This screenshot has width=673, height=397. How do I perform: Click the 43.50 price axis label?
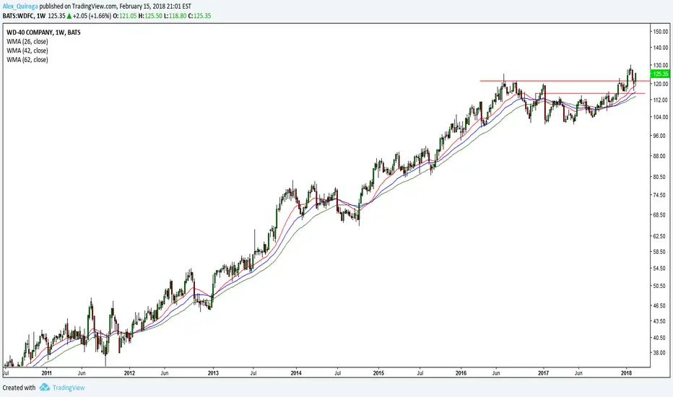coord(661,321)
